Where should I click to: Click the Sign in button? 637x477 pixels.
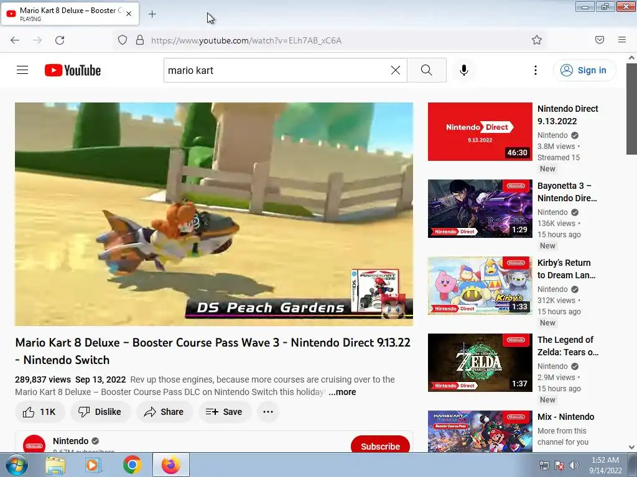pos(584,70)
